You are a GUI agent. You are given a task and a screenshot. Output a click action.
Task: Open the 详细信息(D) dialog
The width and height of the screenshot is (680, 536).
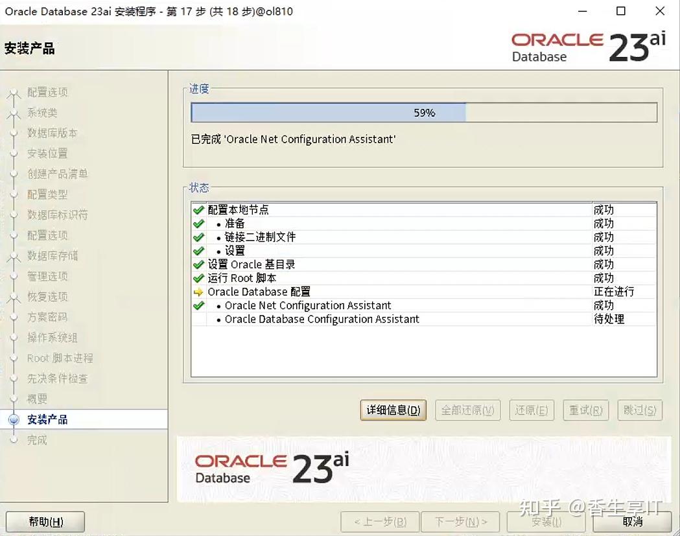393,410
